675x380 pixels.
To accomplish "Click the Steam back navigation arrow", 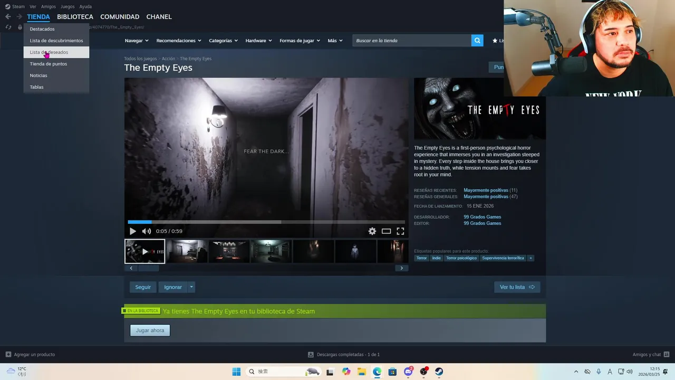I will [8, 17].
